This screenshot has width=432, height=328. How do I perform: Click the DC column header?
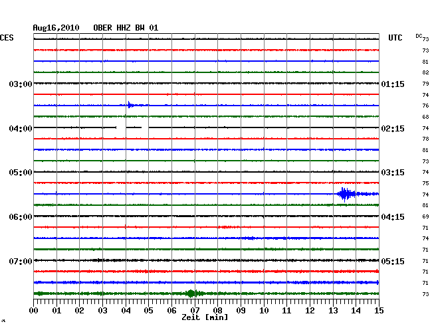[419, 36]
